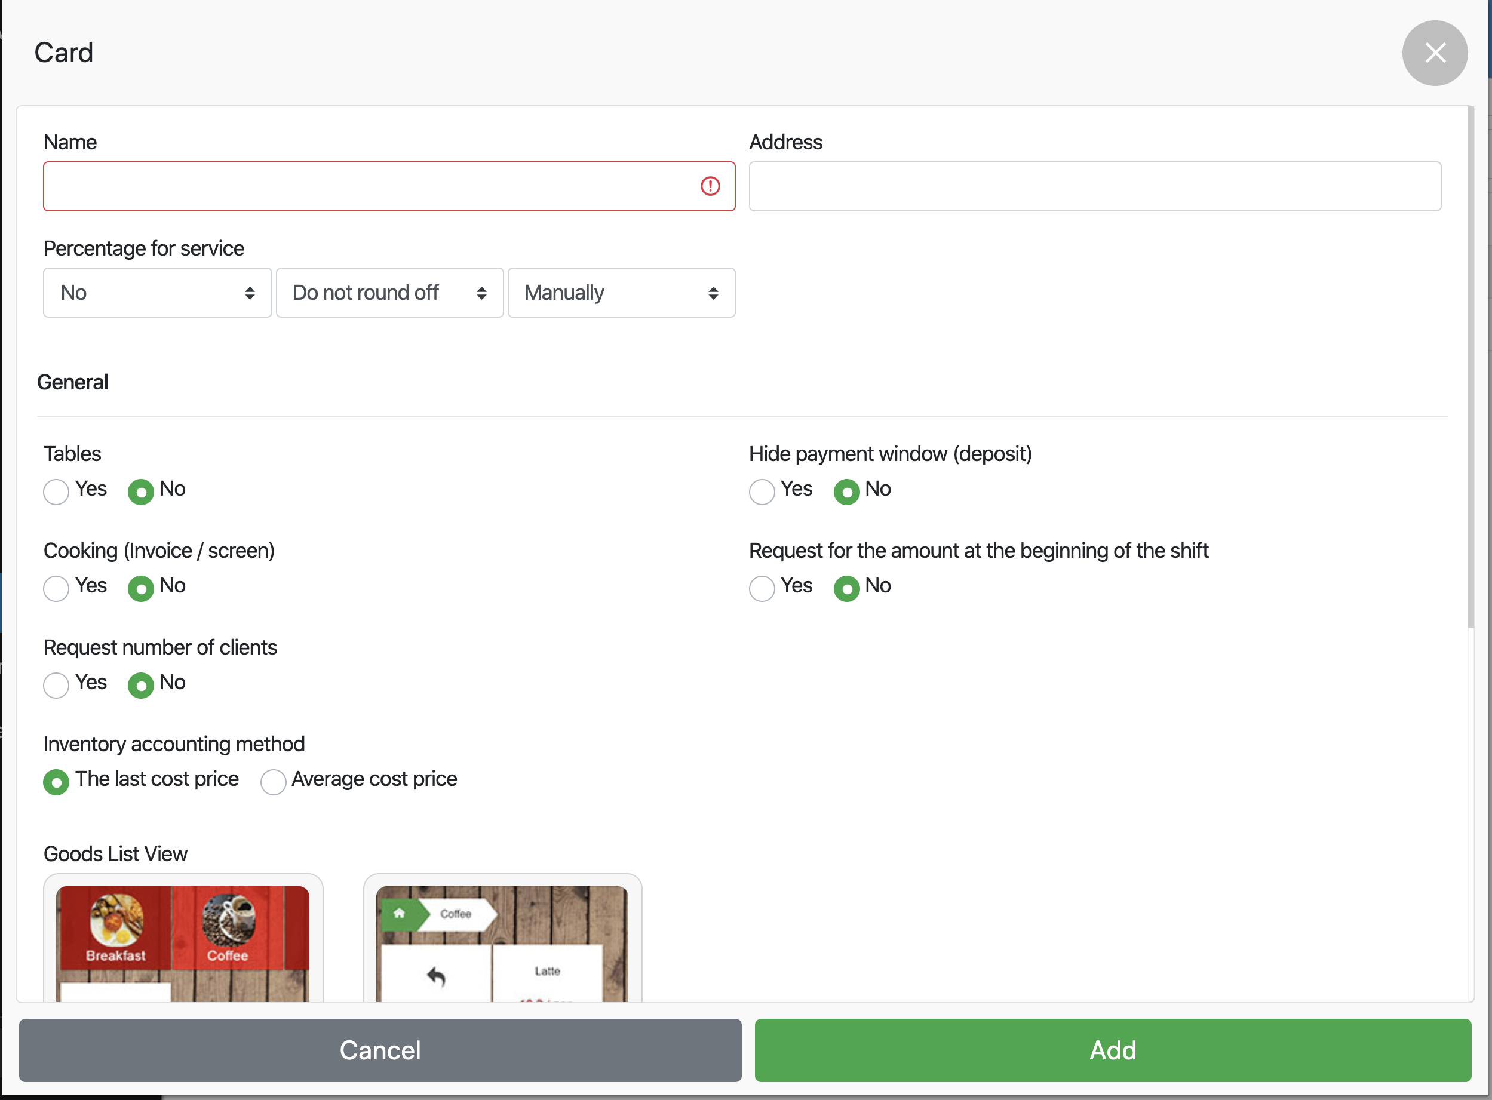Click the back arrow in goods view preview

coord(436,976)
